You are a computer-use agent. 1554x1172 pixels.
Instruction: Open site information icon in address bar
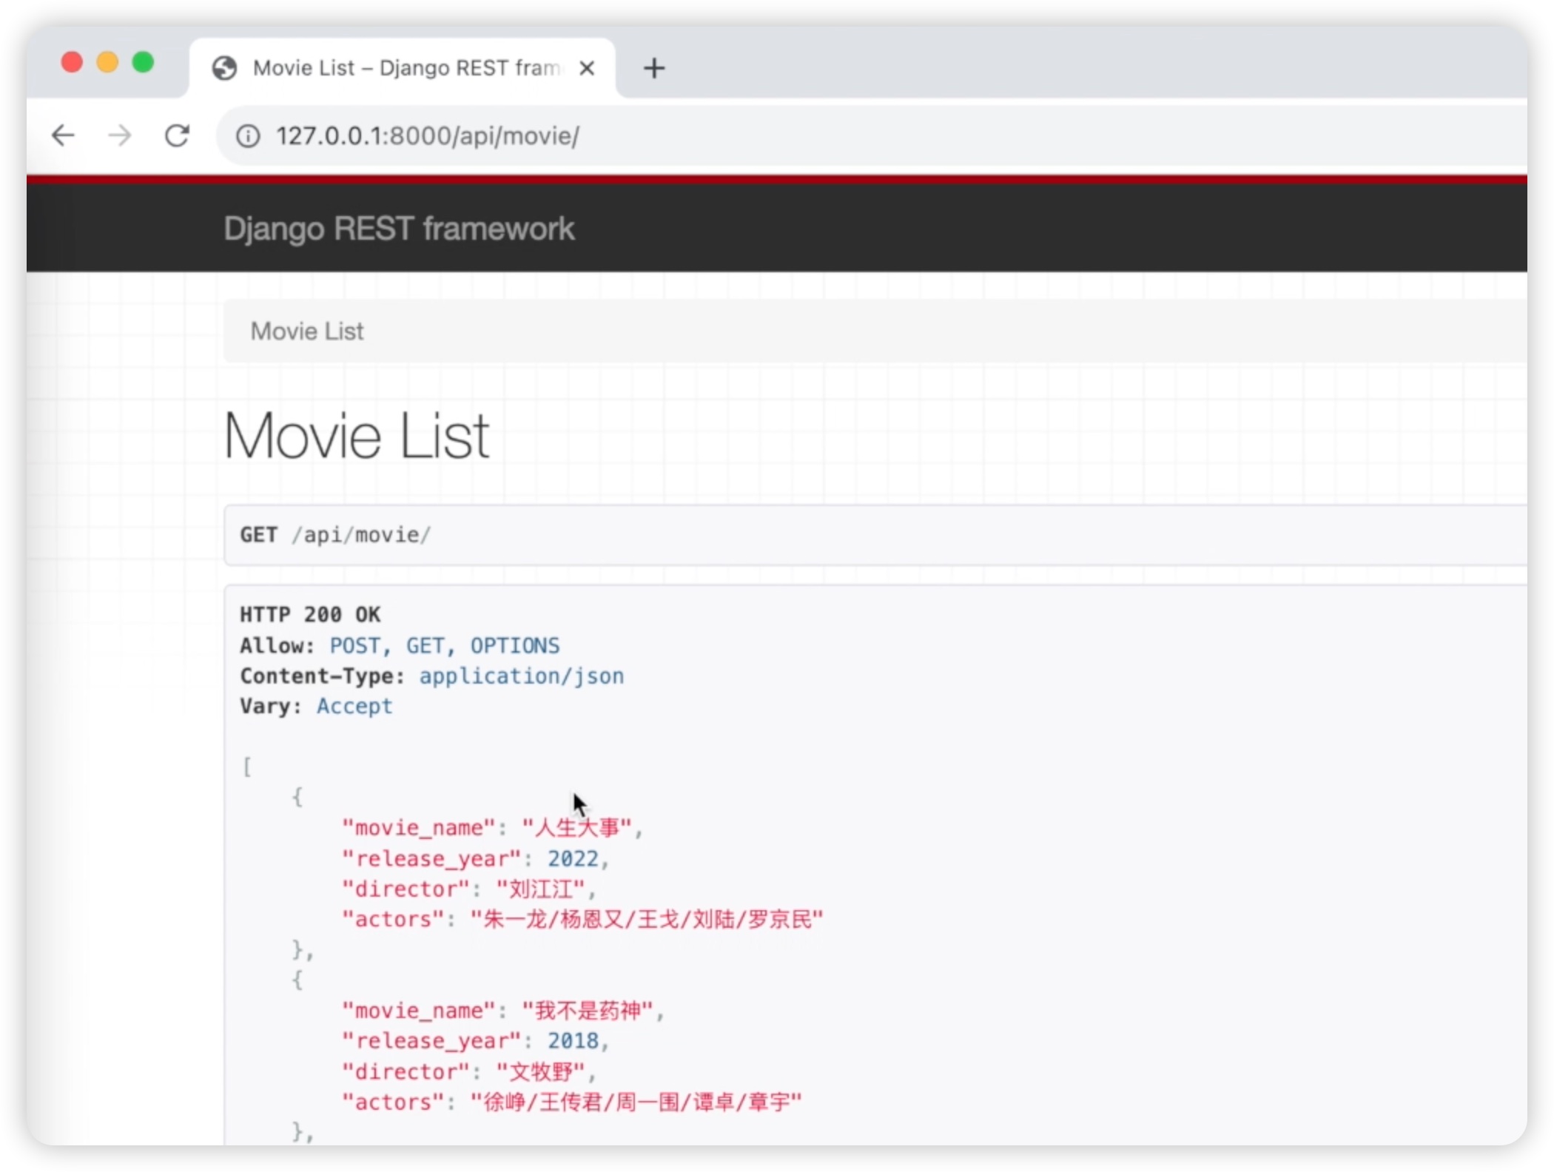248,136
